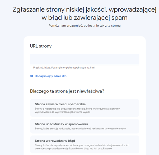Click the second title line ending with spam

coord(85,18)
